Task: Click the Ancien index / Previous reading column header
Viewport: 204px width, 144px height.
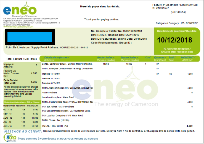Action: tap(106, 59)
